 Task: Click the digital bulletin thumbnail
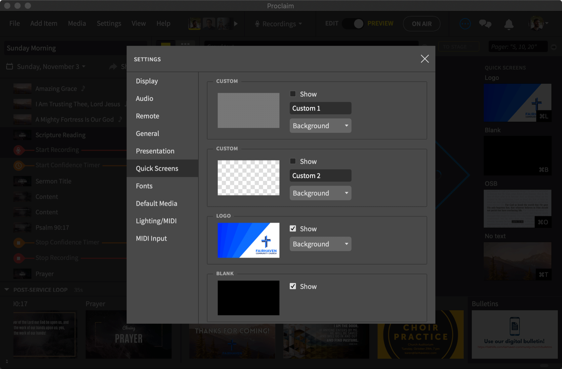514,334
